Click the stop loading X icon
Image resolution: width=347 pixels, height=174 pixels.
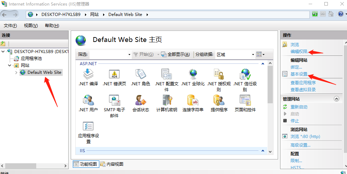pyautogui.click(x=323, y=14)
